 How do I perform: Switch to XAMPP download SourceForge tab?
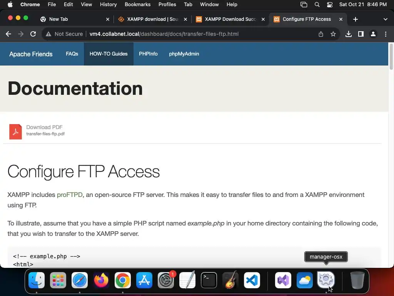tap(152, 19)
